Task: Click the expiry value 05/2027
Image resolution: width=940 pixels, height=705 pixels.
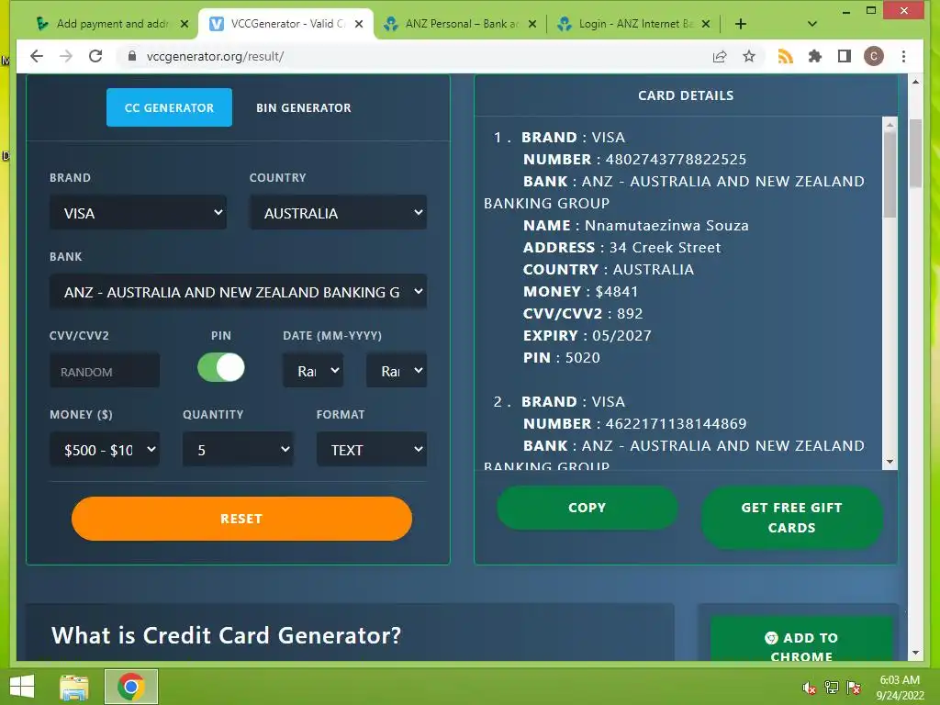Action: click(621, 336)
